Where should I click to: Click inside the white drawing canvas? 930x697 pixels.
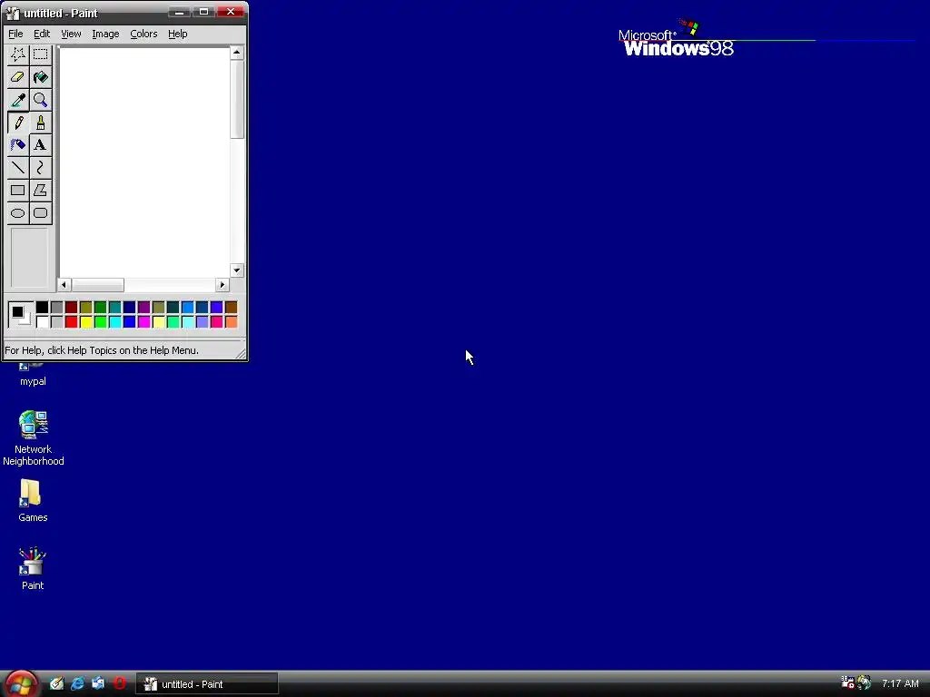pos(144,162)
